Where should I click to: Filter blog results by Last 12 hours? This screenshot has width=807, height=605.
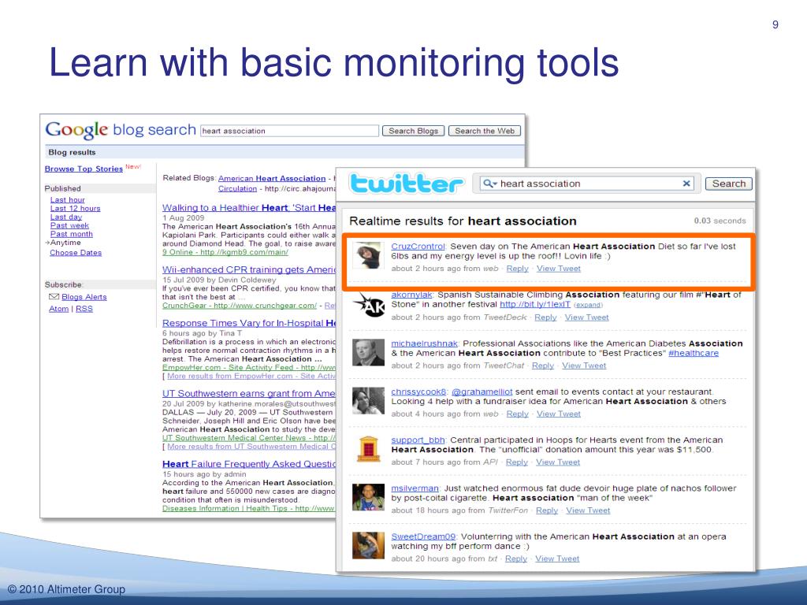(75, 208)
